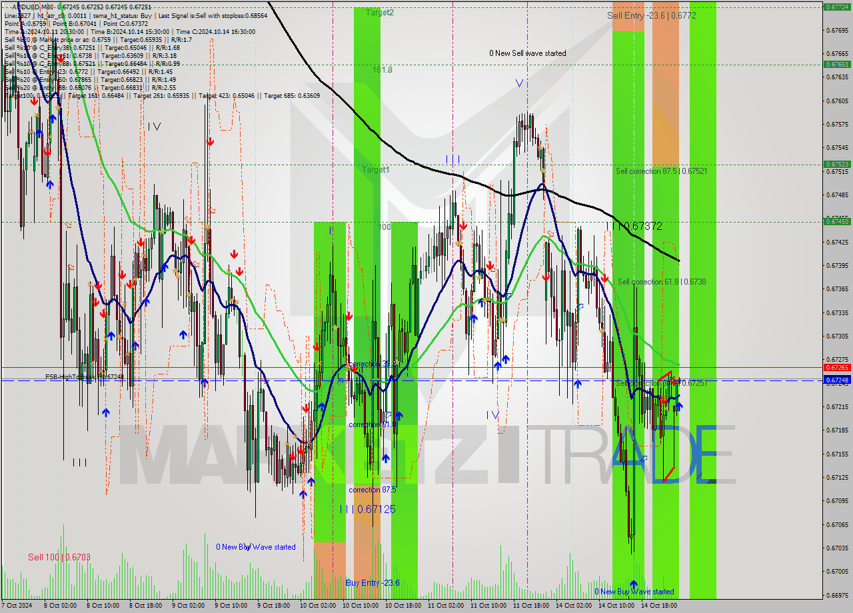
Task: Click the green 0.67724 price tag
Action: (836, 7)
